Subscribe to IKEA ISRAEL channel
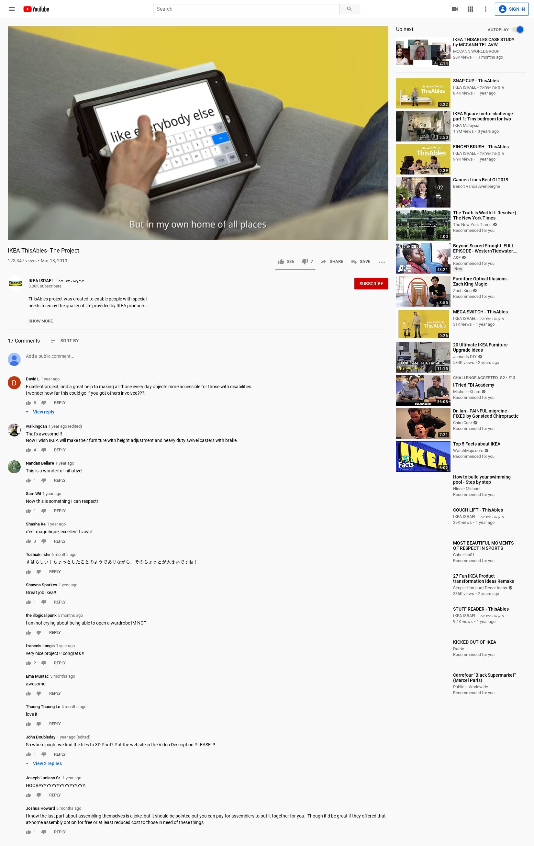534x846 pixels. [371, 284]
